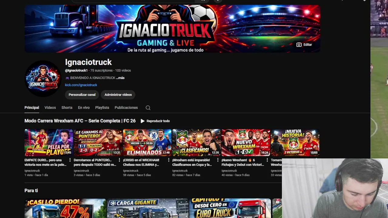Click '1 vista · hace 1 día' text
Viewport: 388px width, 218px height.
(x=36, y=175)
